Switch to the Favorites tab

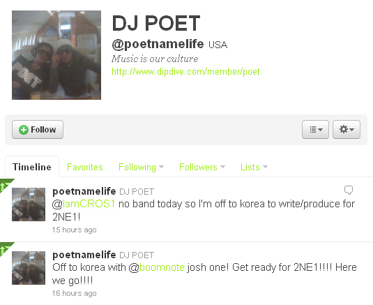point(85,167)
